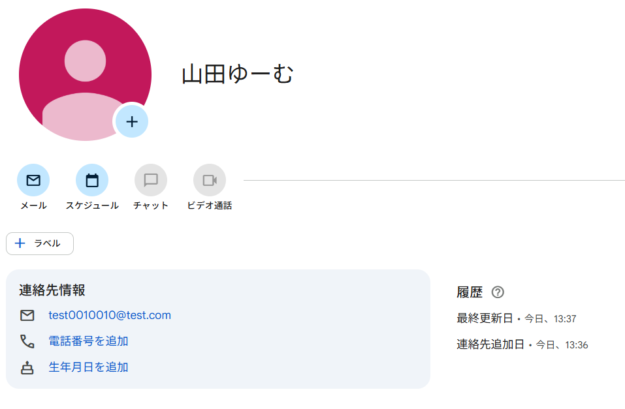Click 電話番号を追加 link
This screenshot has height=409, width=625.
click(88, 341)
